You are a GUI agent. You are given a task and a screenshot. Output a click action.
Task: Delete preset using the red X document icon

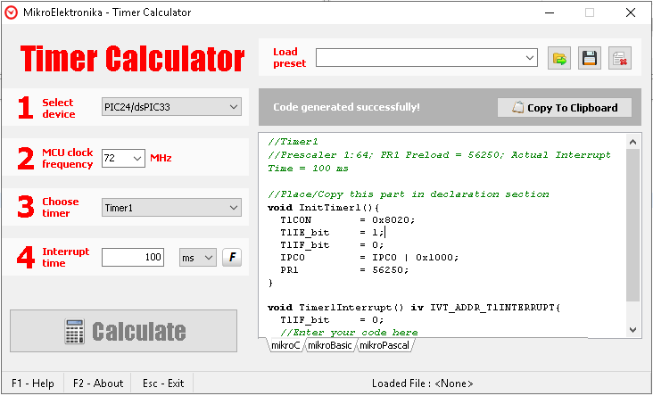(620, 58)
